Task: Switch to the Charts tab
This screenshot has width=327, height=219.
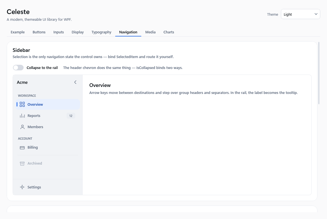Action: point(169,32)
